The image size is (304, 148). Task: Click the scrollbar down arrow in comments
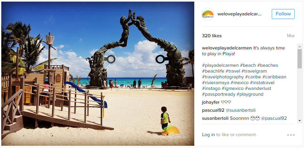coord(299,121)
